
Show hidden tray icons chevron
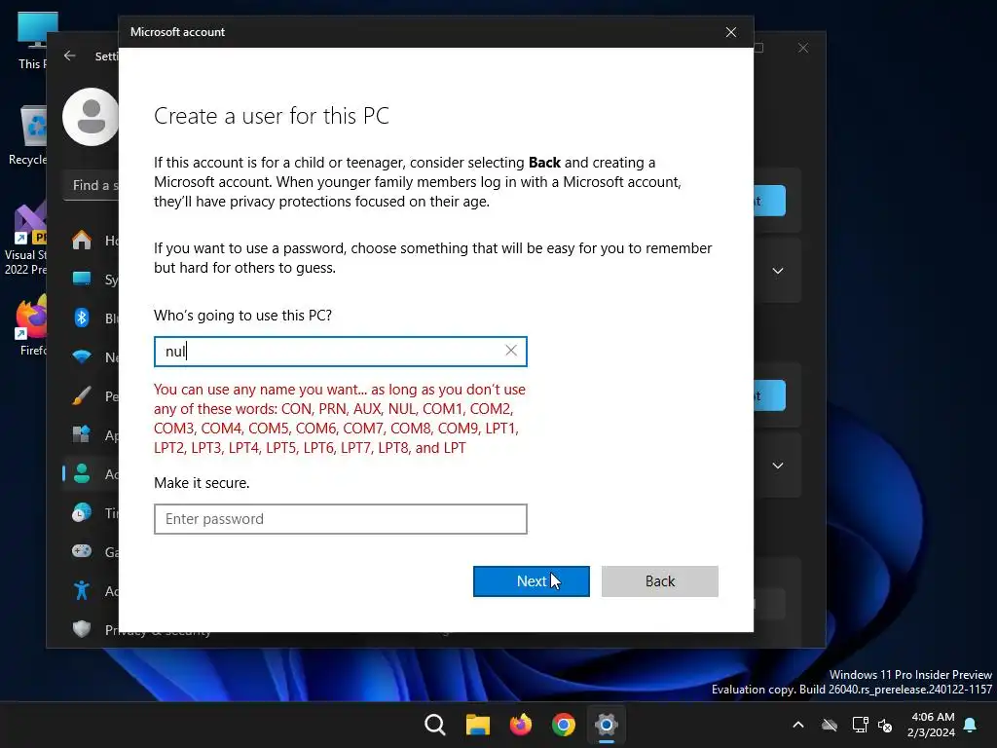pos(798,725)
